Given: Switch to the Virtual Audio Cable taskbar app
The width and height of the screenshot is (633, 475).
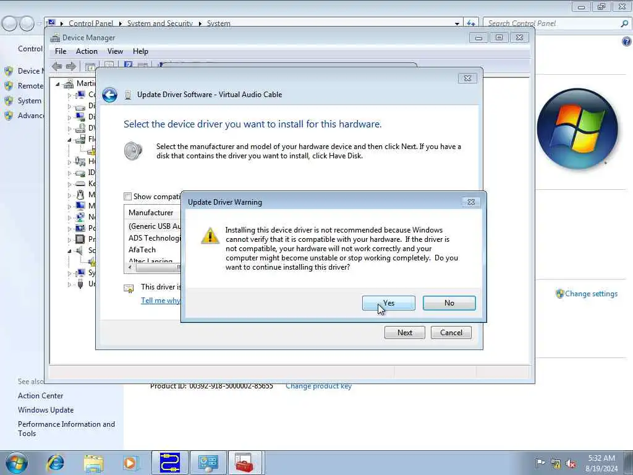Looking at the screenshot, I should click(x=169, y=463).
